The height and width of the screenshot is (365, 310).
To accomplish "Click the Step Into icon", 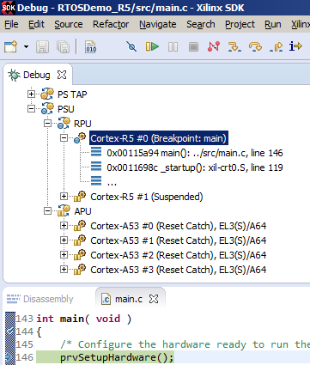I will [x=234, y=46].
